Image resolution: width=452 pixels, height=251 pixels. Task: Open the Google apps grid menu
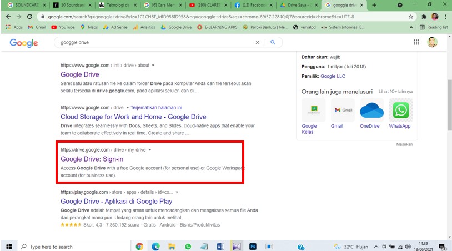pos(416,42)
